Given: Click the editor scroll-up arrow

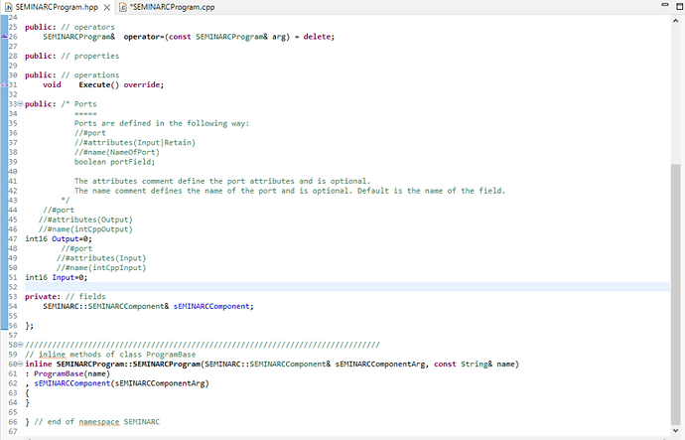Looking at the screenshot, I should (x=675, y=21).
